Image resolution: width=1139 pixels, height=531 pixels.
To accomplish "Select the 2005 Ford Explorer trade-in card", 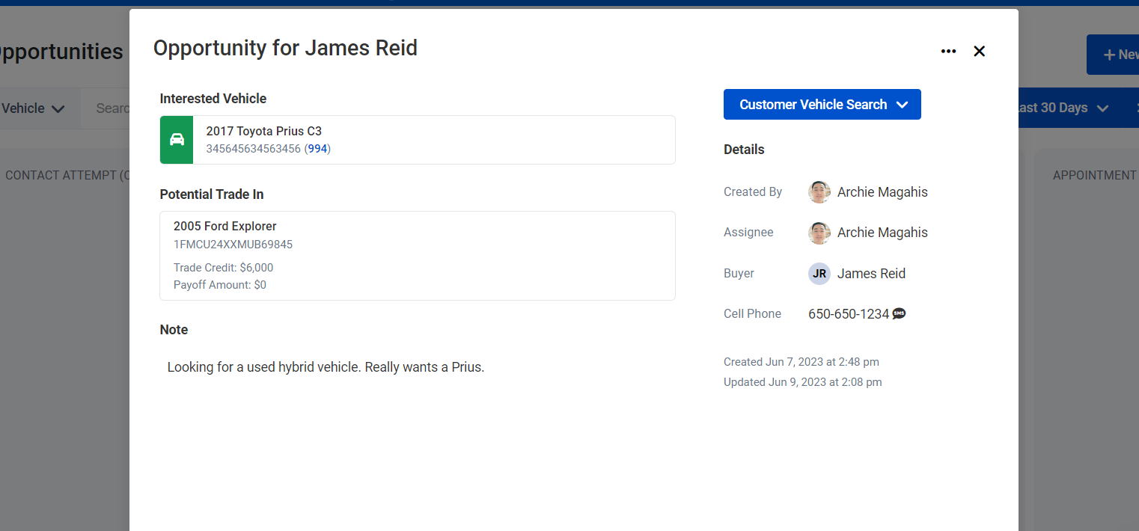I will click(x=418, y=256).
